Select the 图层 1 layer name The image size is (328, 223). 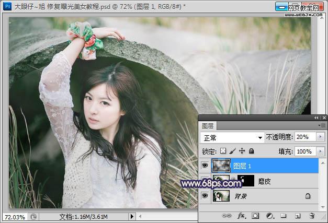tap(242, 166)
